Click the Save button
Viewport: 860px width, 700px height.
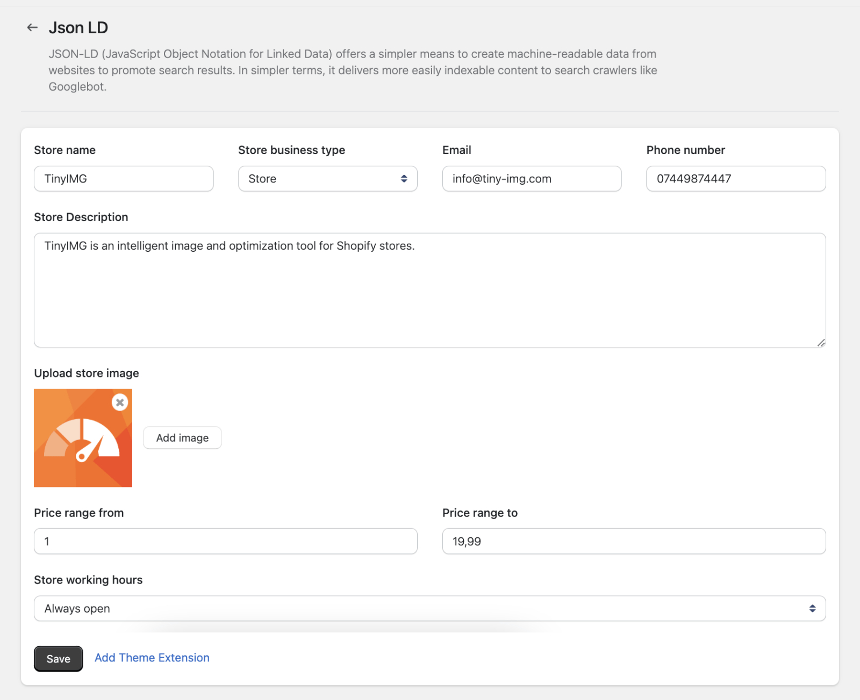point(58,659)
